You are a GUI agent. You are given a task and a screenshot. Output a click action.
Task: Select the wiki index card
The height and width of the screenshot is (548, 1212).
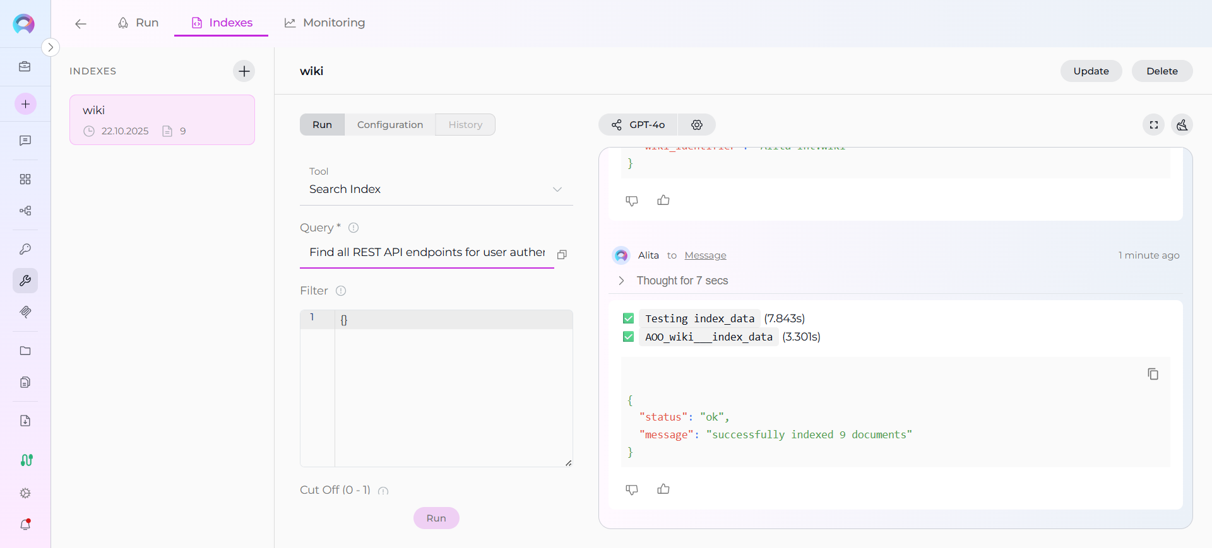(162, 120)
